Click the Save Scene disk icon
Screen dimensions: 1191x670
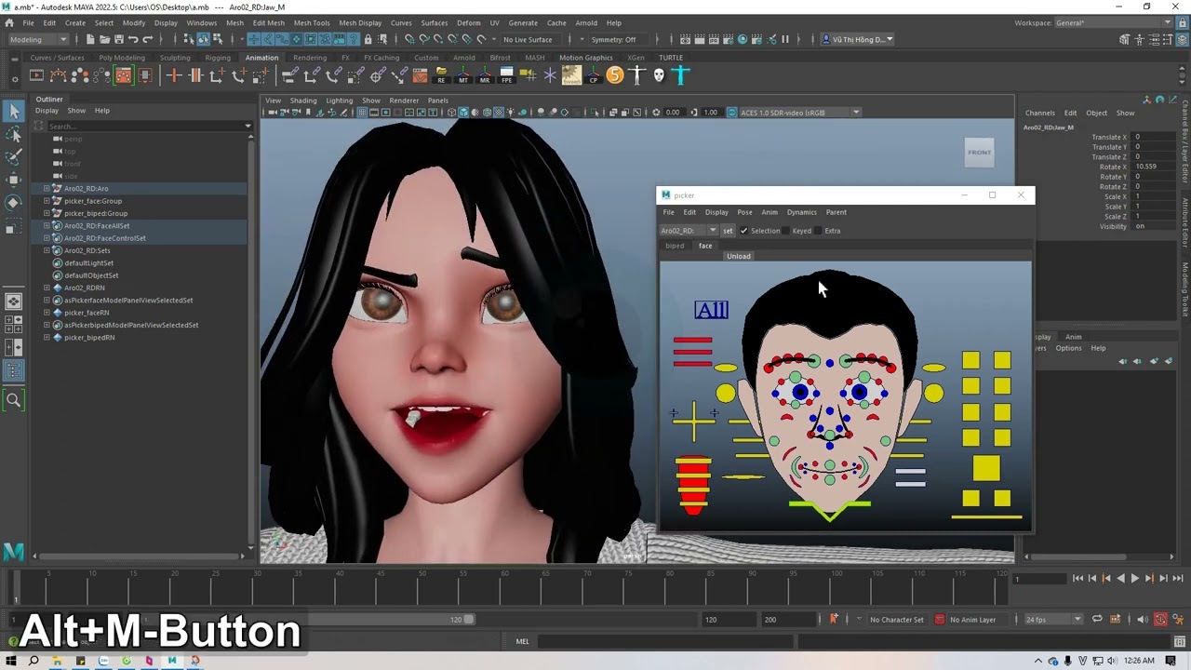[x=118, y=39]
